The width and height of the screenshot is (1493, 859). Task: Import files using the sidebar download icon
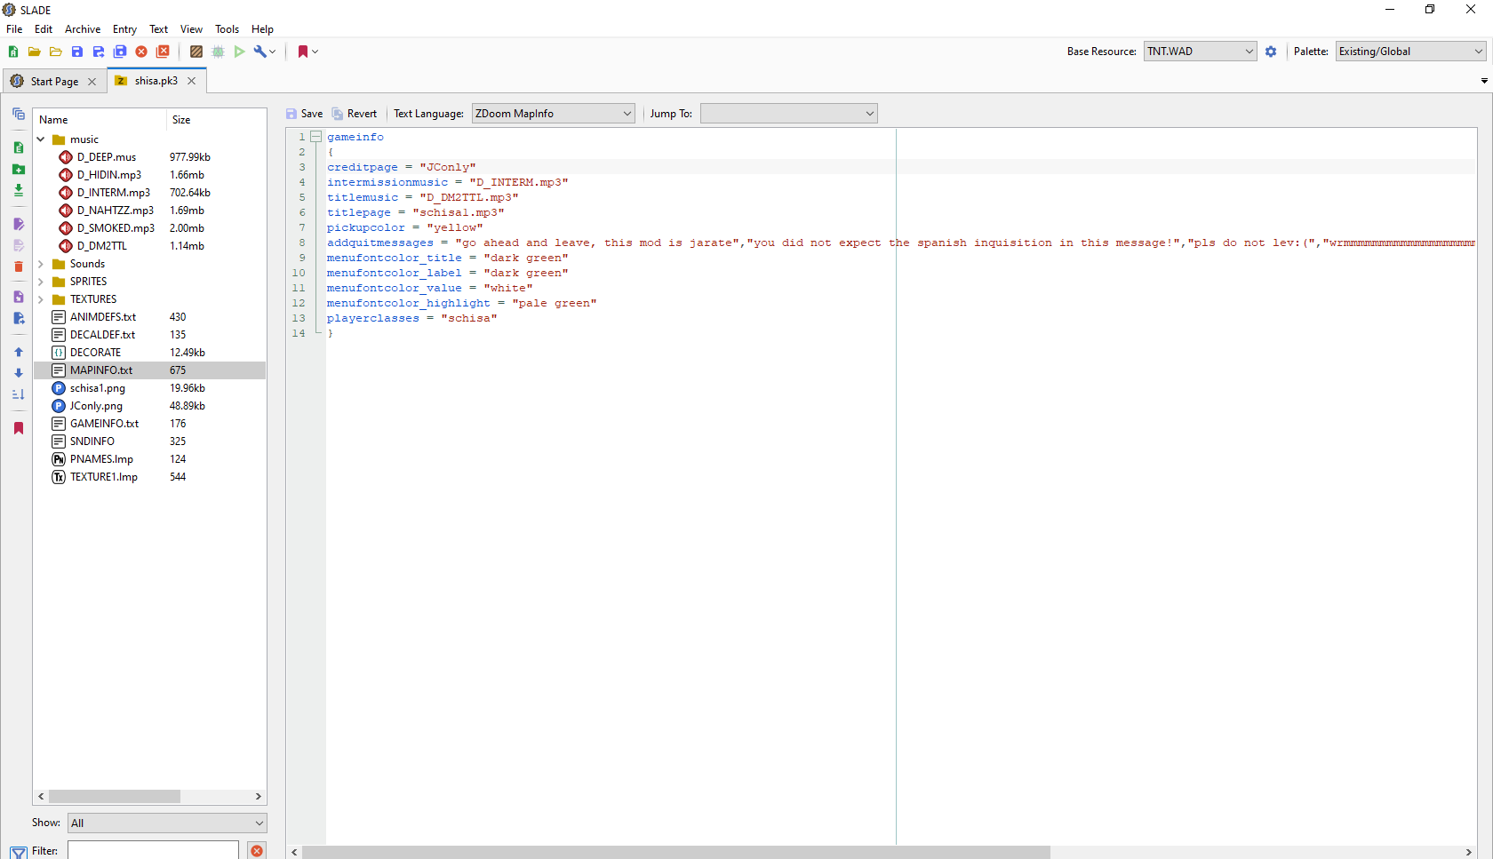tap(19, 190)
